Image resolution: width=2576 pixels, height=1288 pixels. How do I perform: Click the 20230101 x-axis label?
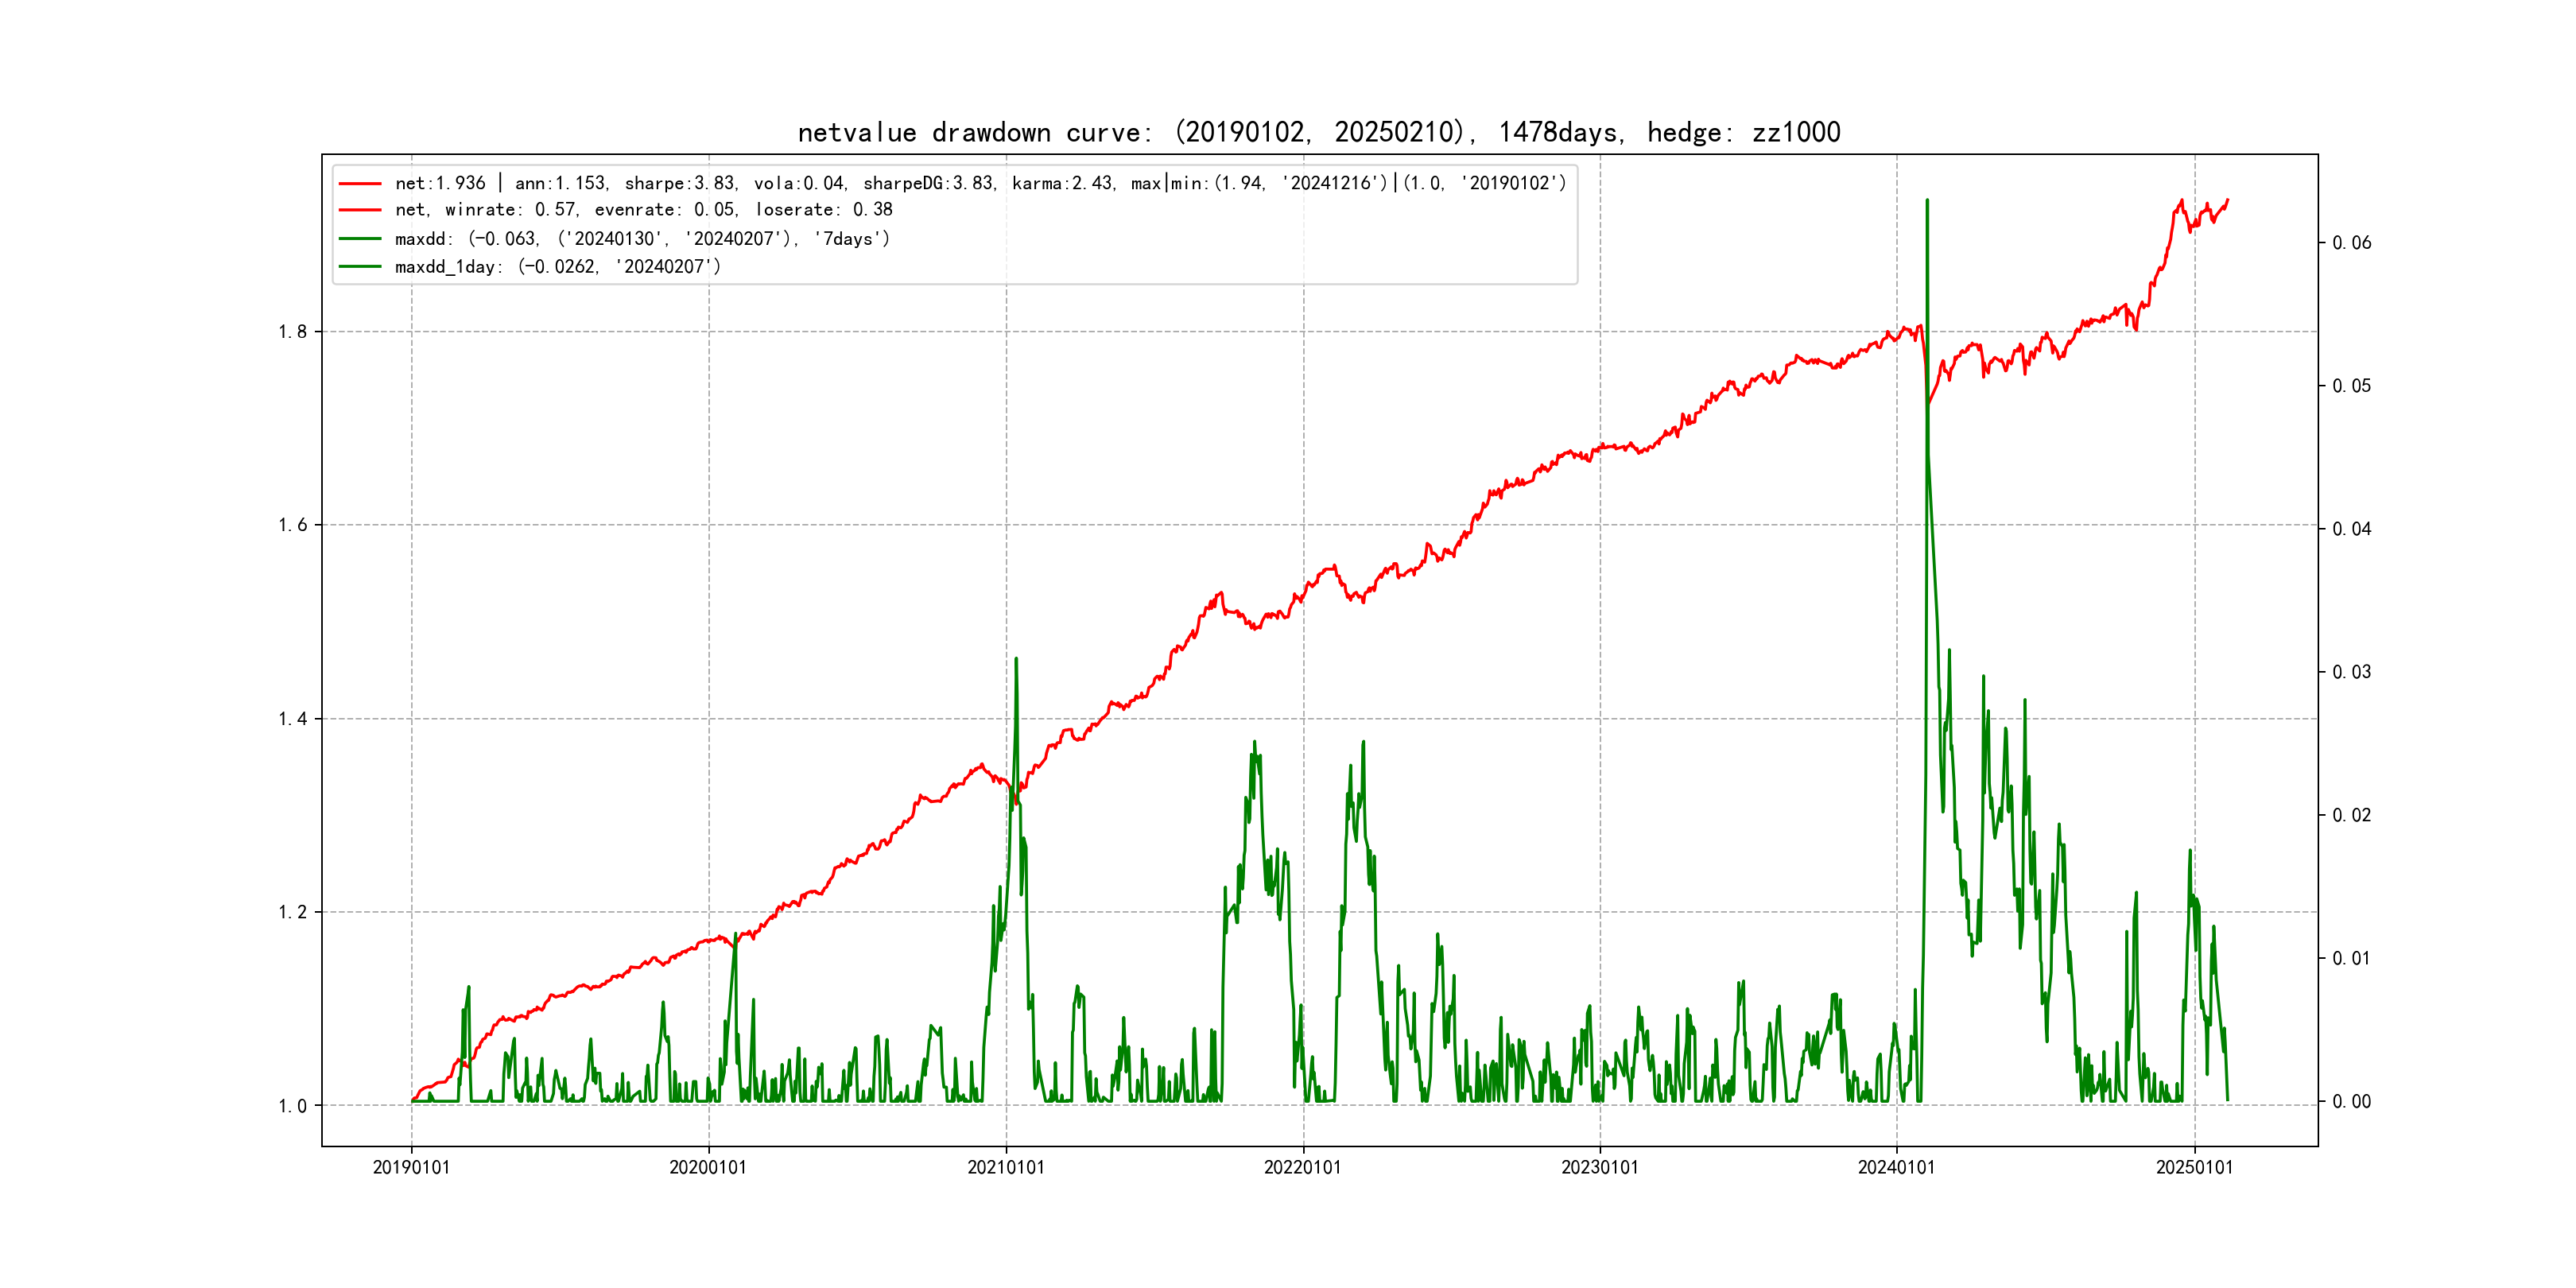(1599, 1167)
